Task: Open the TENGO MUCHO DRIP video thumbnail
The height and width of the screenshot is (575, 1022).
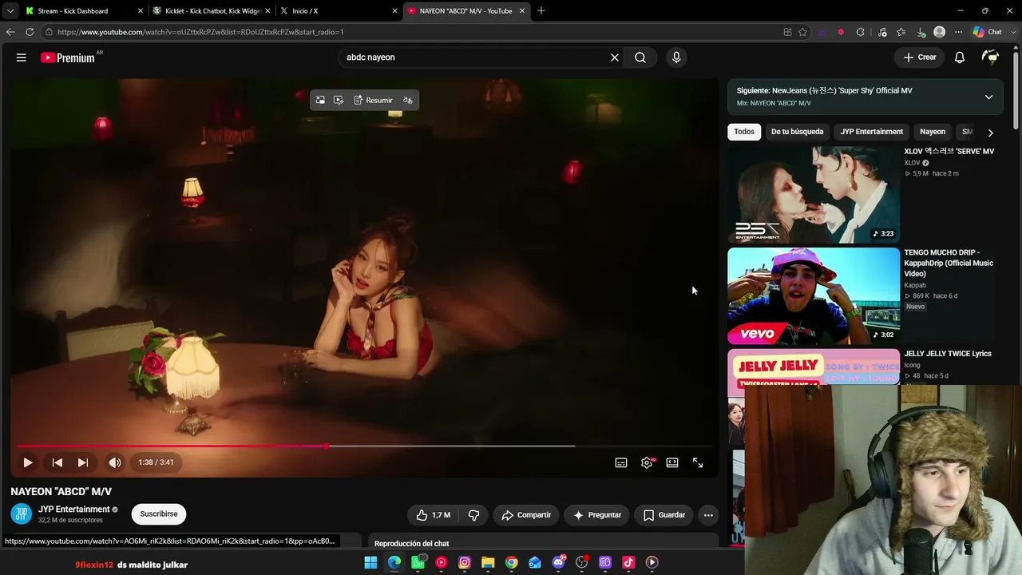Action: 814,295
